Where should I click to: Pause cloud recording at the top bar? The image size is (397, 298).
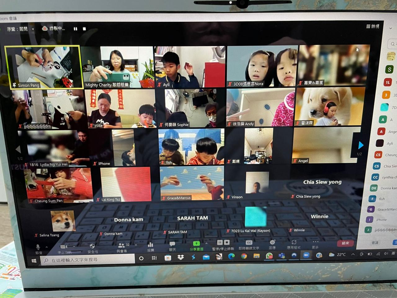(x=75, y=29)
